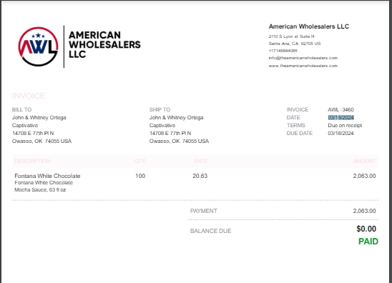392x283 pixels.
Task: Click the faded INVOICE heading
Action: click(x=29, y=96)
